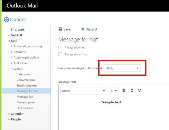169x130 pixels.
Task: Open the Email signature settings
Action: coord(26,85)
